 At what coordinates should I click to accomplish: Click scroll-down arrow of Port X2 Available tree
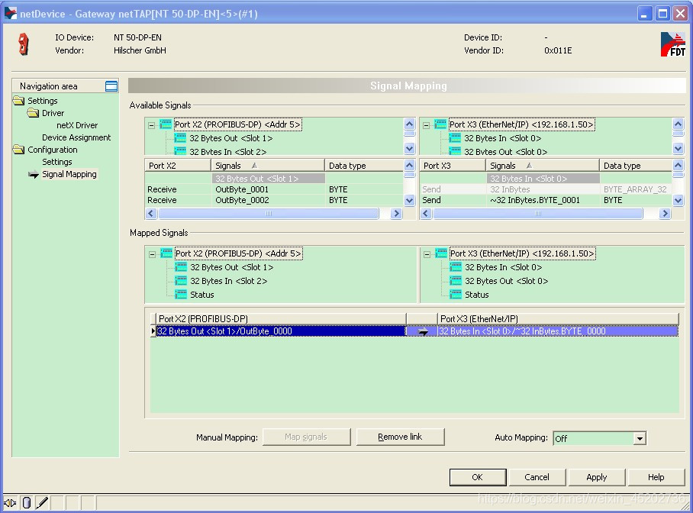tap(409, 149)
